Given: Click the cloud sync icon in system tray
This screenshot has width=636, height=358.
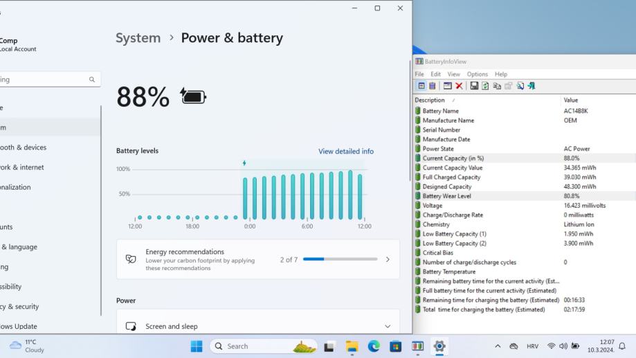Looking at the screenshot, I should point(514,346).
